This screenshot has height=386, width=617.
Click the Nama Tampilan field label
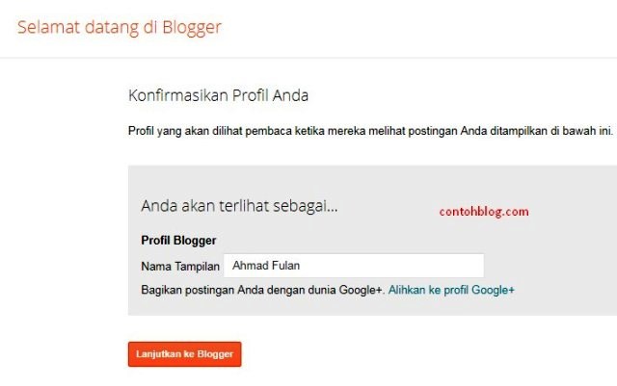point(180,266)
